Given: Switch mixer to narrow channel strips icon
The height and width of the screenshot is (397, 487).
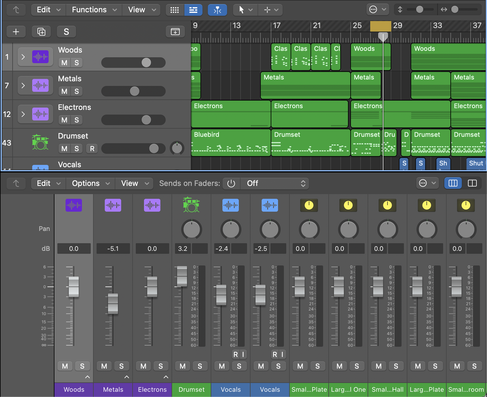Looking at the screenshot, I should [x=472, y=183].
